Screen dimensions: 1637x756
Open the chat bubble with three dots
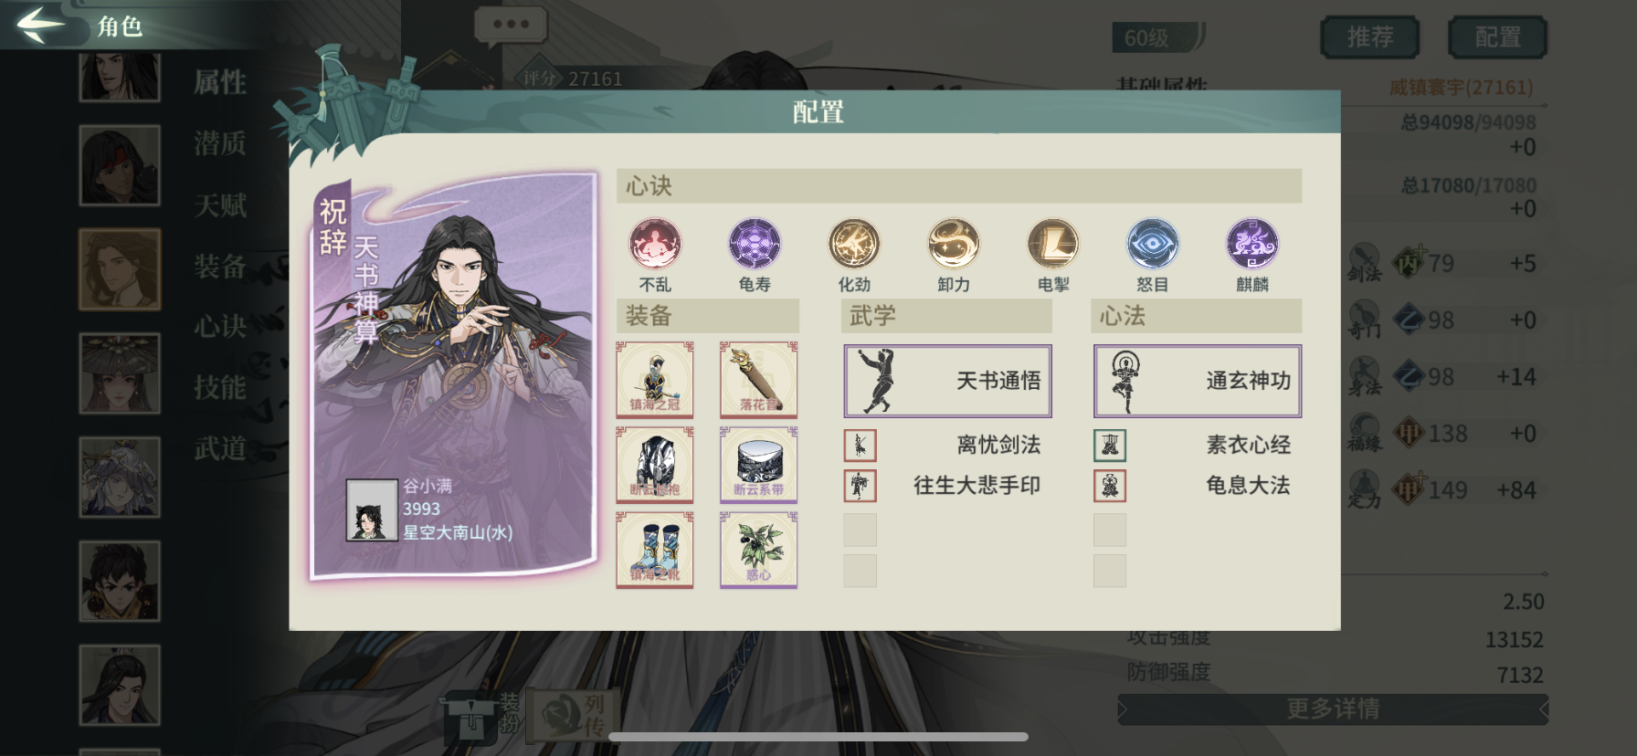tap(511, 25)
